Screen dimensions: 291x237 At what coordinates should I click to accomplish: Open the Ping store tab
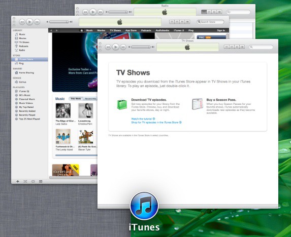191,30
